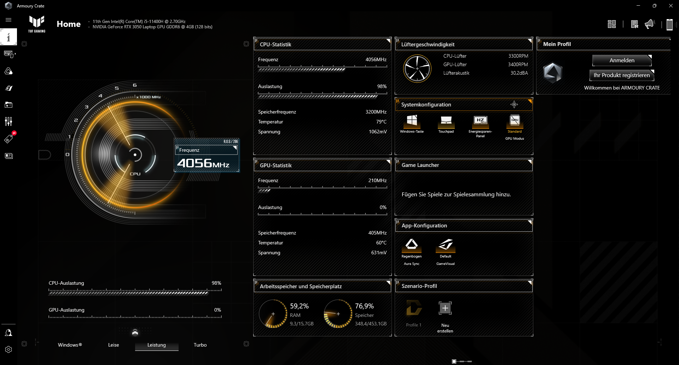Expand the Szenario-Profil panel corner arrow
Image resolution: width=679 pixels, height=365 pixels.
pyautogui.click(x=529, y=283)
